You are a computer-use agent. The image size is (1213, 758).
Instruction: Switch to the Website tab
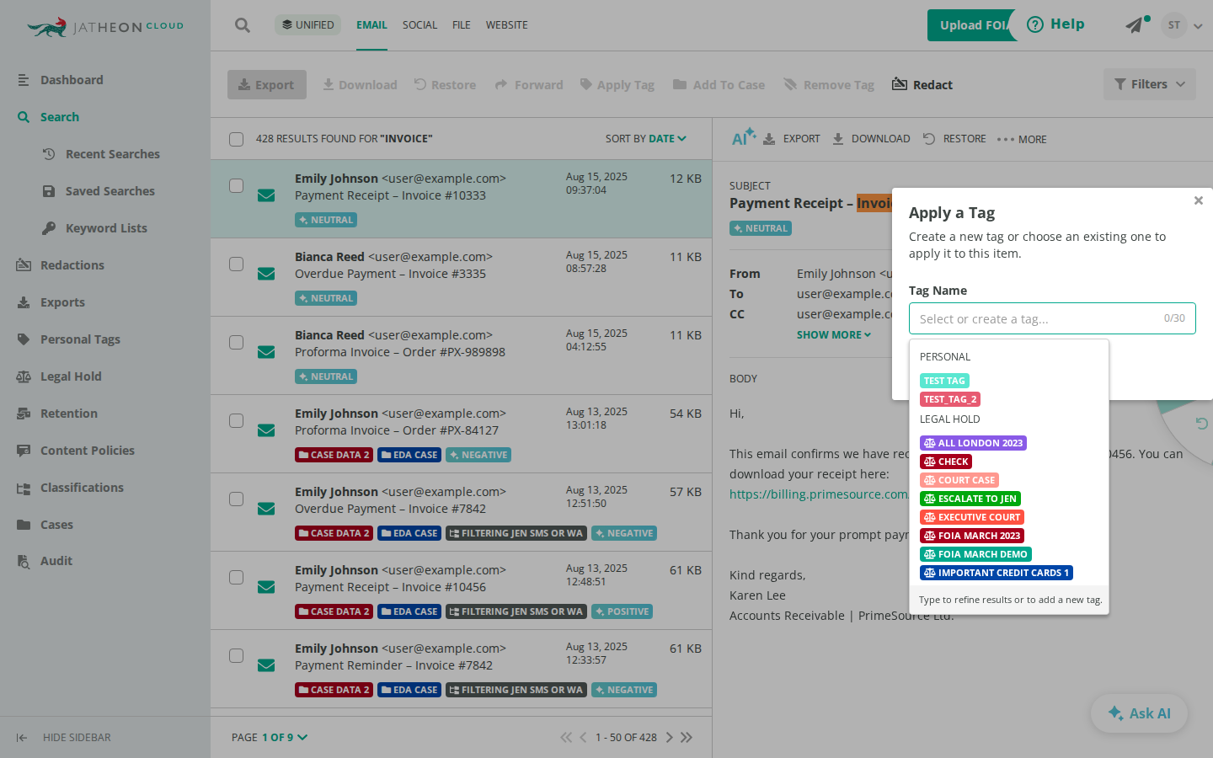pyautogui.click(x=506, y=25)
